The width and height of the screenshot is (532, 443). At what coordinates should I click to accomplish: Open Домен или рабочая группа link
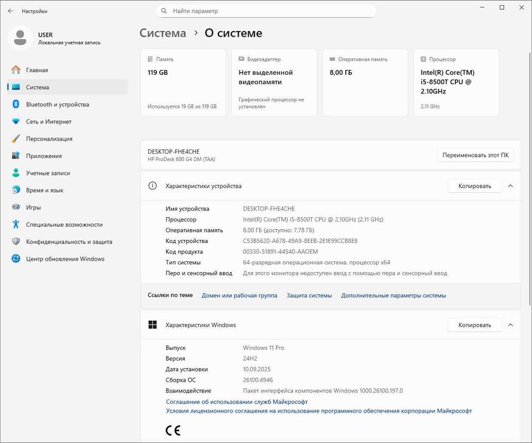tap(239, 295)
